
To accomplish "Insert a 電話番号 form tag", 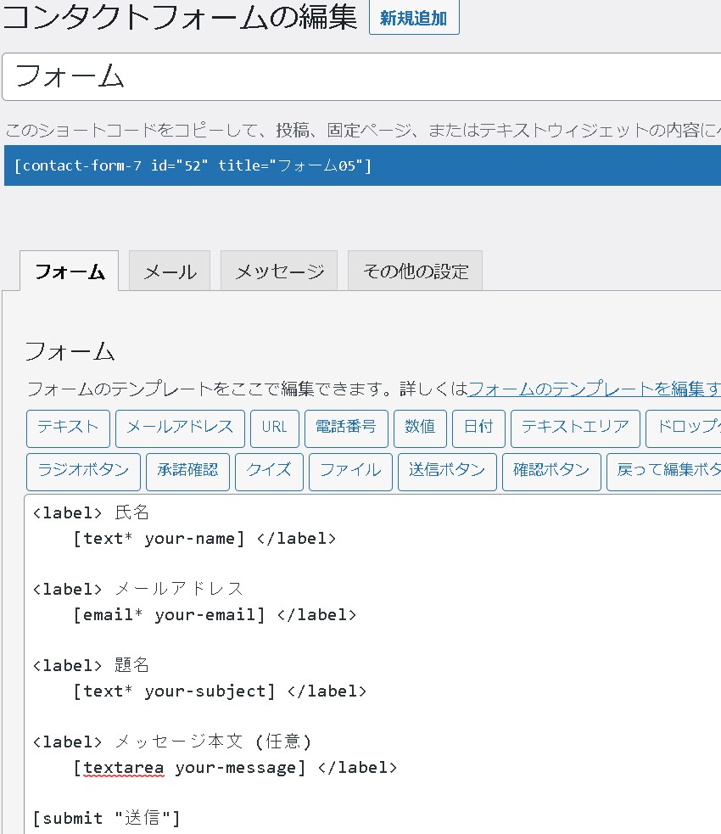I will coord(346,428).
